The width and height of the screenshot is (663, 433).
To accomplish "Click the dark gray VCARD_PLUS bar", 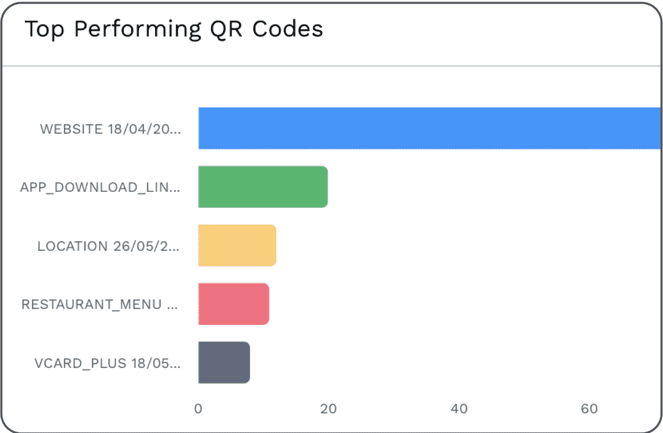I will (x=224, y=362).
